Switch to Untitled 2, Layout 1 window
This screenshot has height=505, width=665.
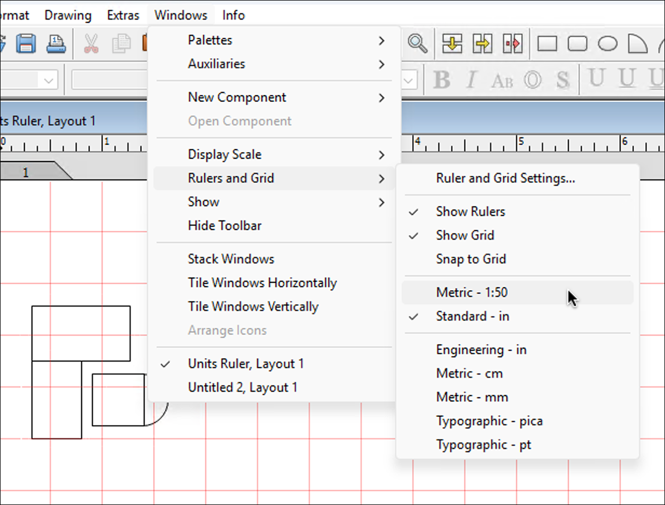pos(242,387)
